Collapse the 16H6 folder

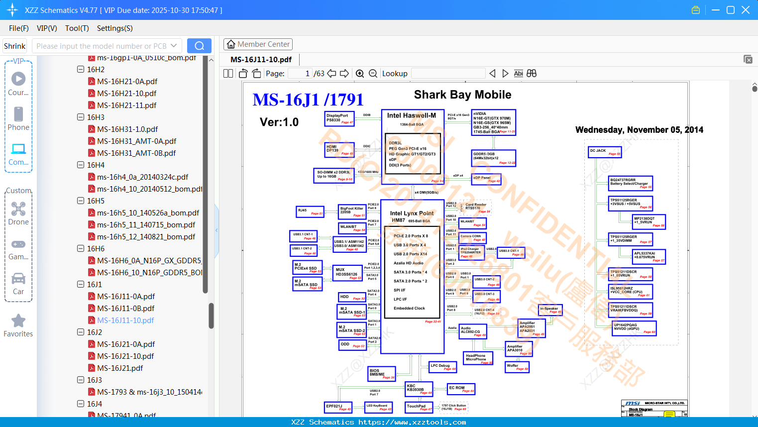point(81,248)
